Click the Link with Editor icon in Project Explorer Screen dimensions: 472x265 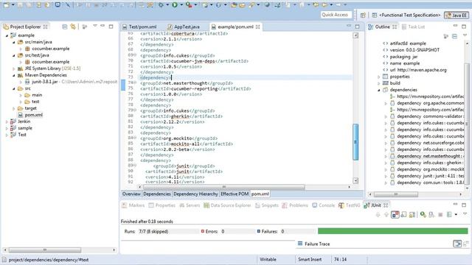73,26
